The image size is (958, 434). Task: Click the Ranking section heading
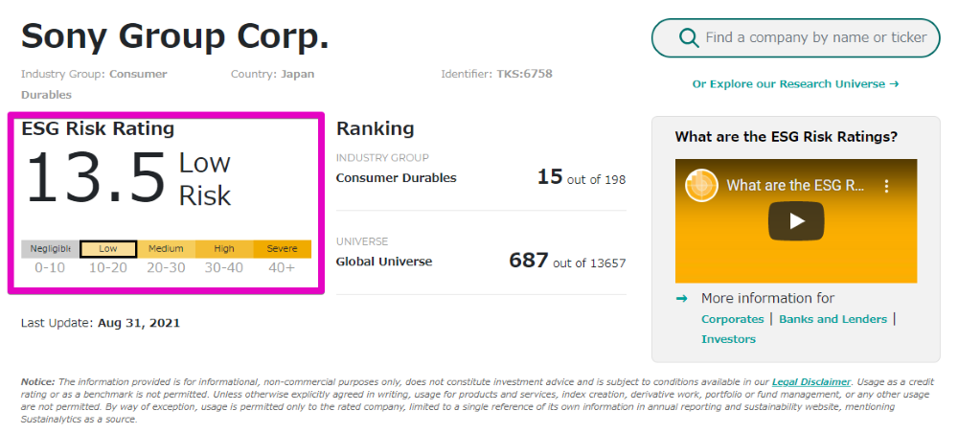(x=376, y=129)
